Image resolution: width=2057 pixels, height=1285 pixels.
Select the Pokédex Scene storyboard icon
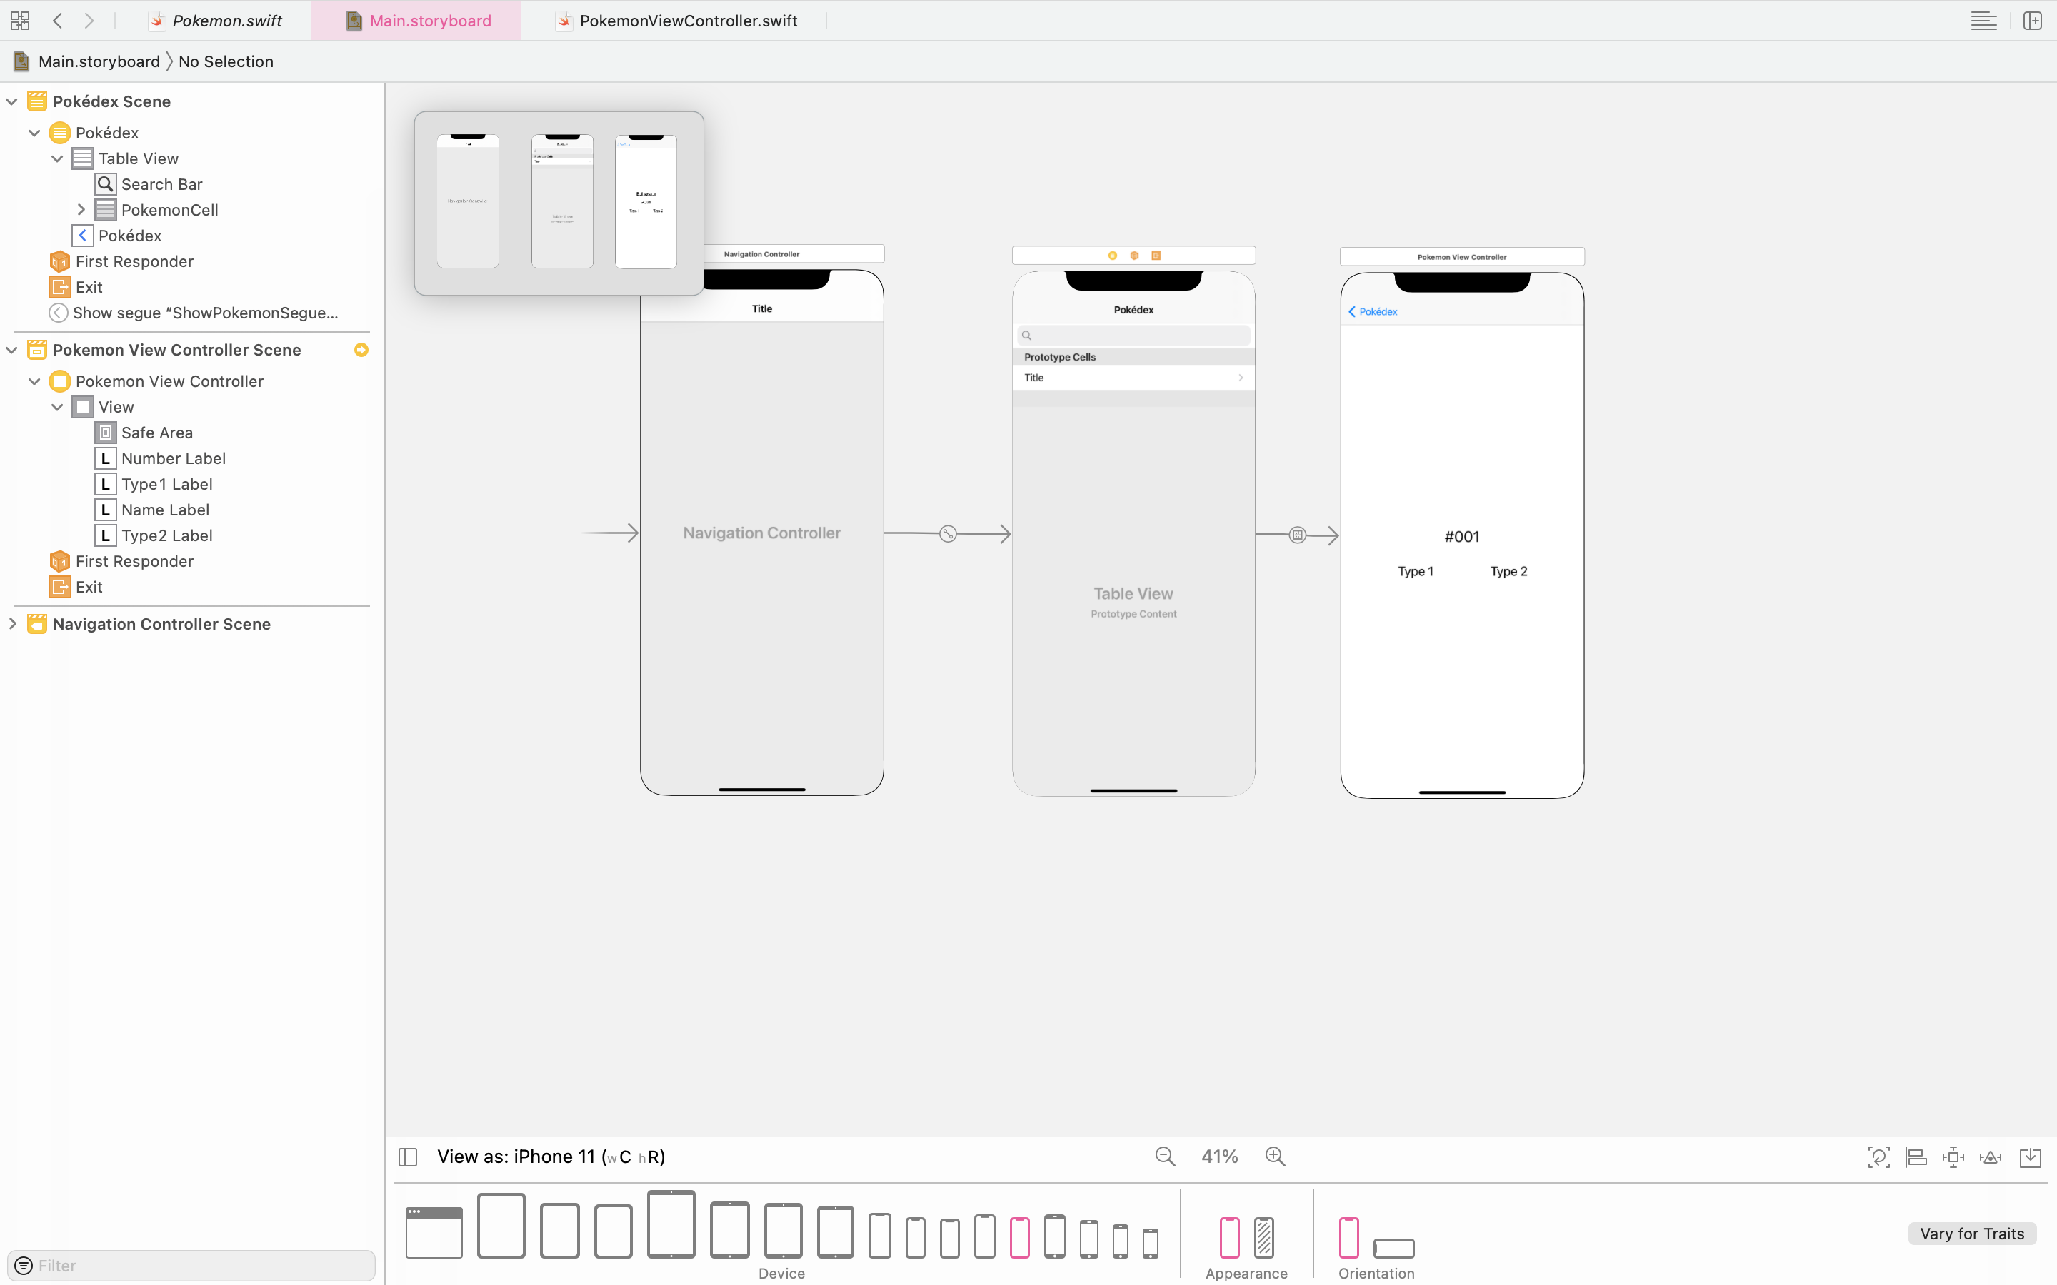(36, 101)
